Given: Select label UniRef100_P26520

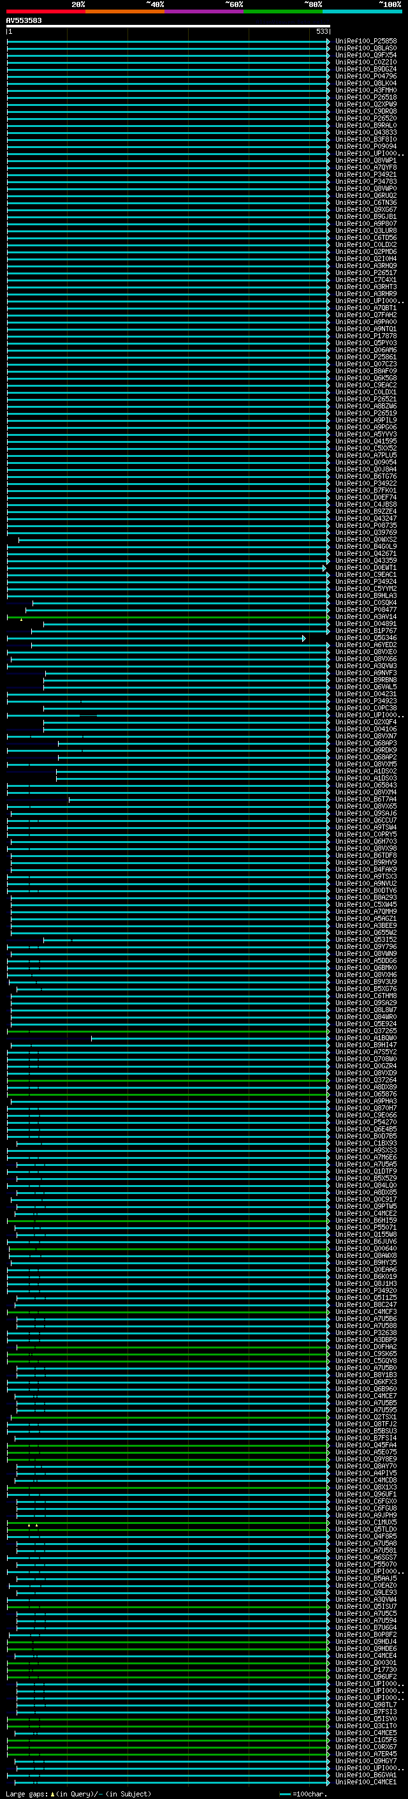Looking at the screenshot, I should tap(365, 118).
